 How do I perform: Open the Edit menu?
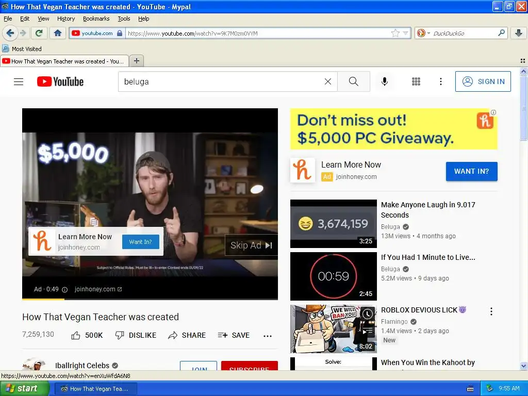click(x=25, y=19)
